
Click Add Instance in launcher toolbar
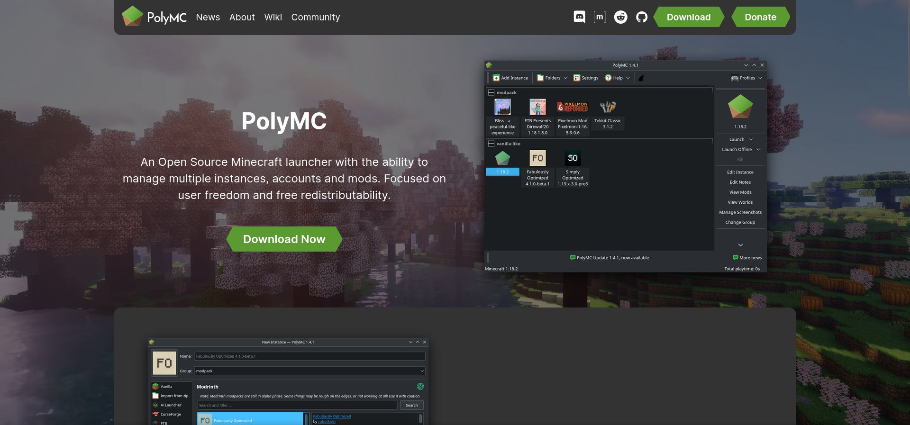click(510, 78)
